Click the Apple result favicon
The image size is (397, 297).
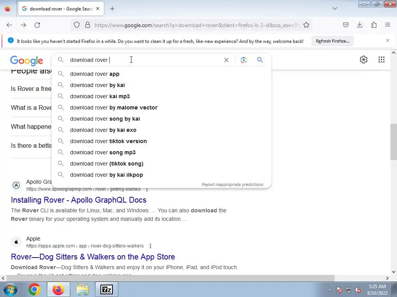(x=16, y=242)
